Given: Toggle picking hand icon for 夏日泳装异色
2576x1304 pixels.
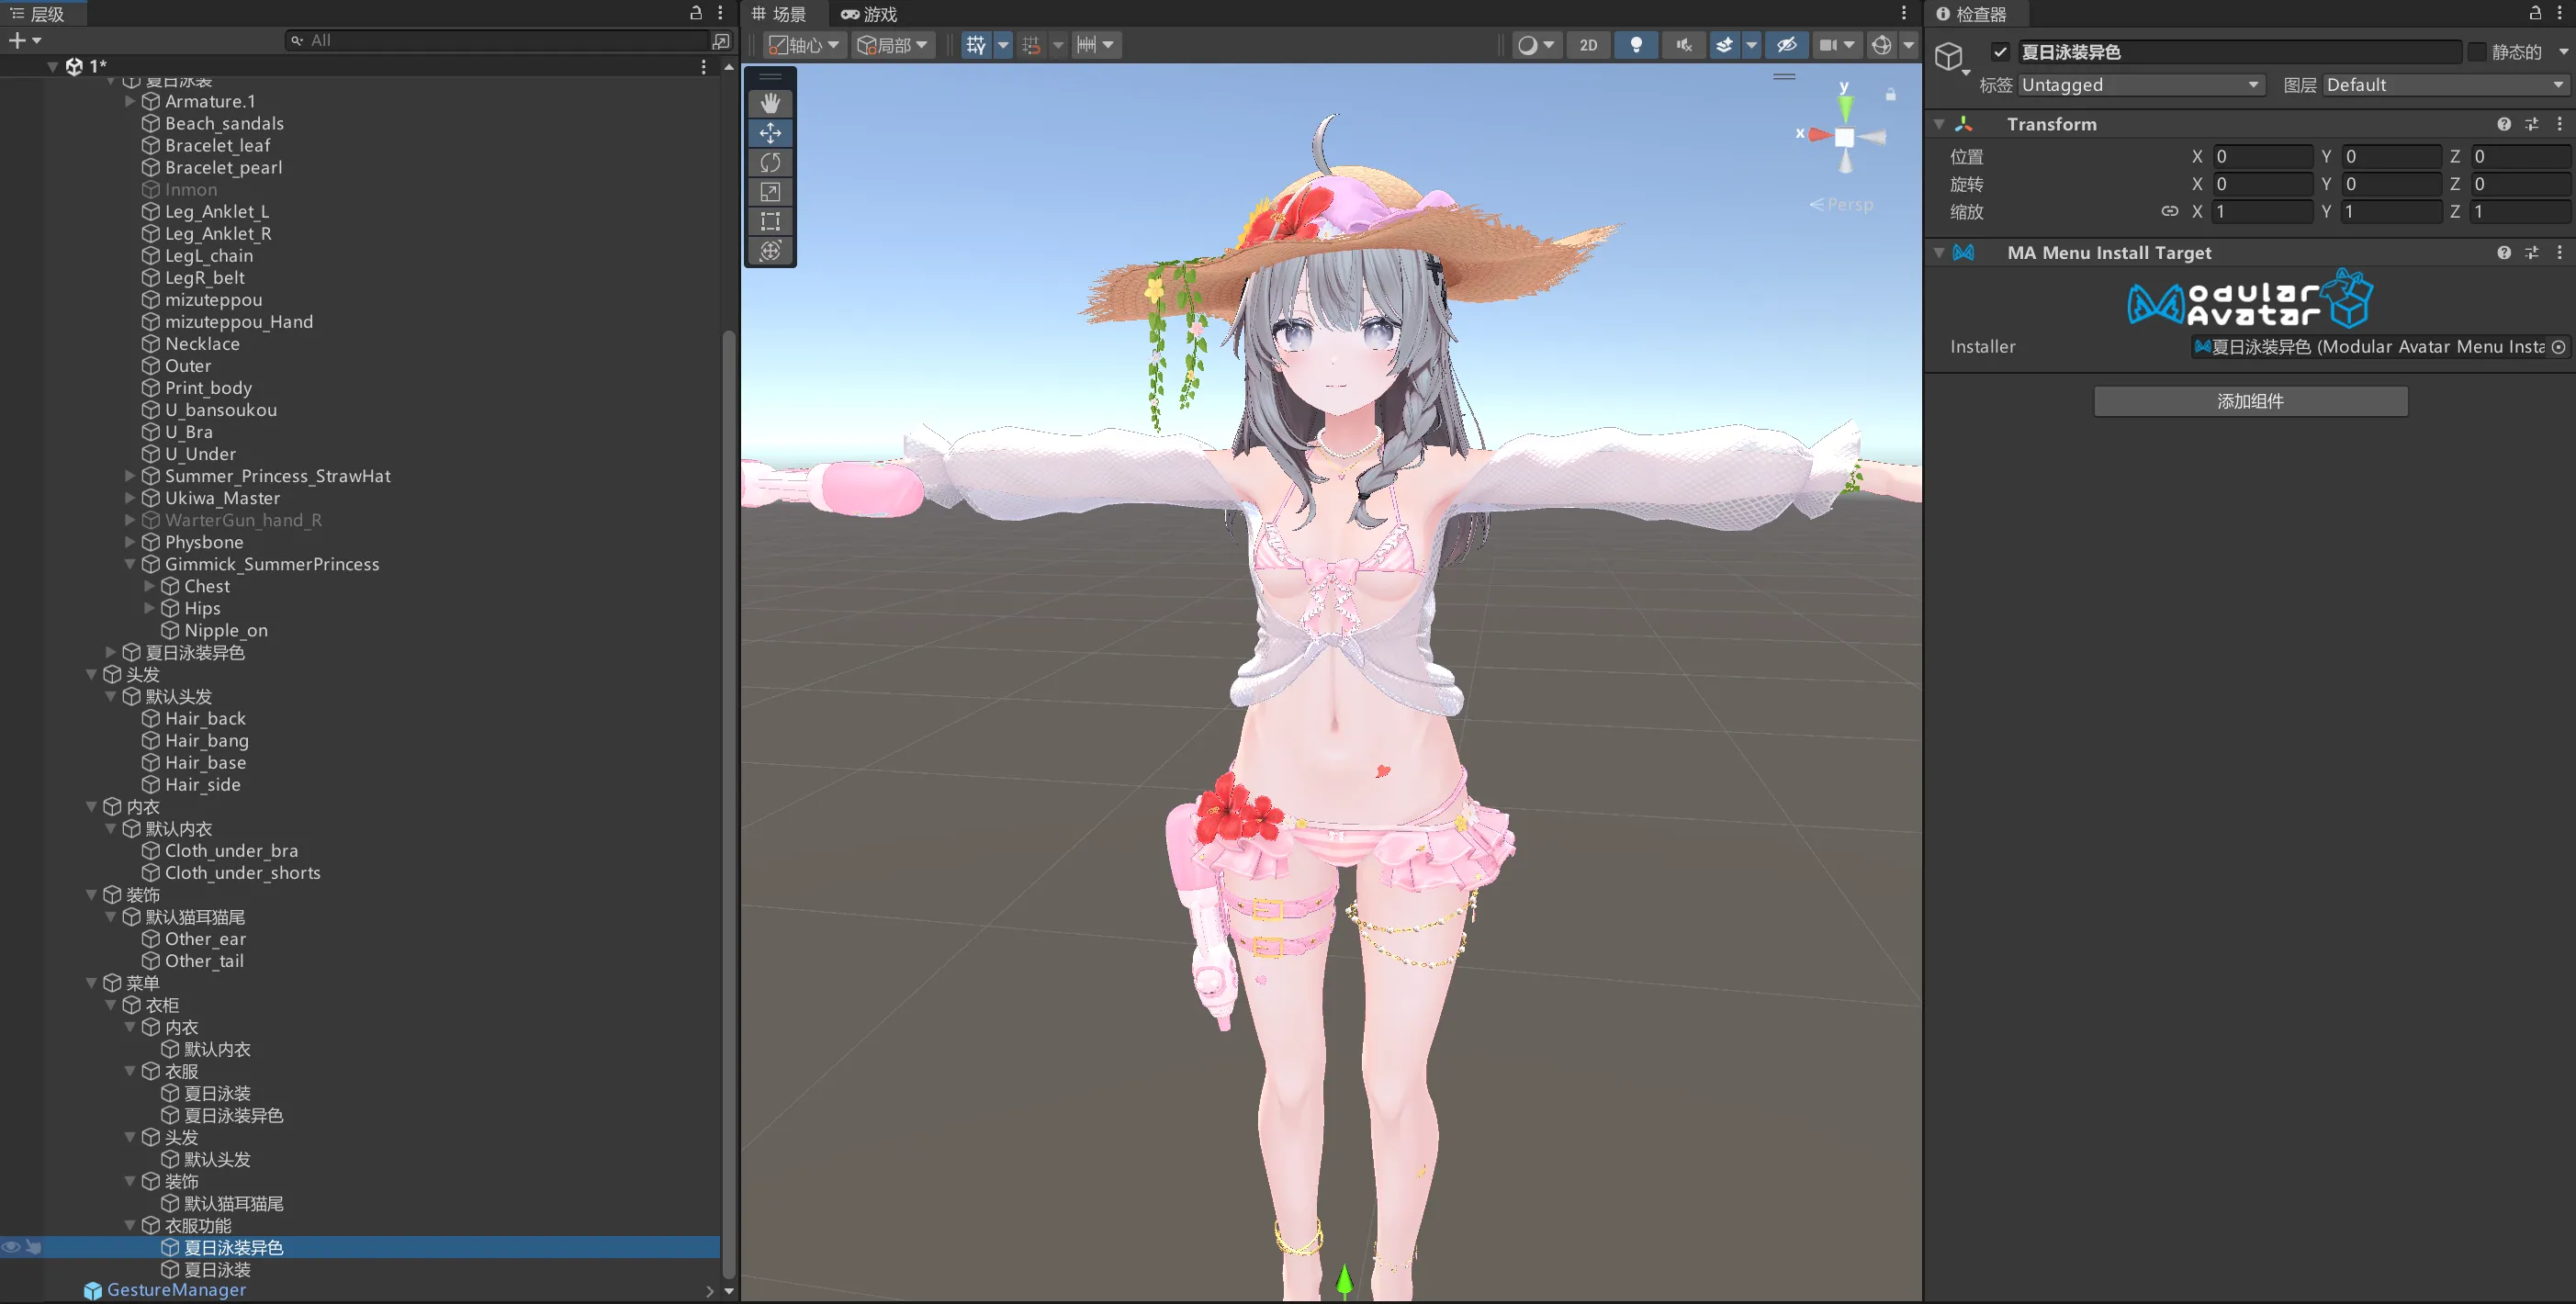Looking at the screenshot, I should [x=33, y=1247].
